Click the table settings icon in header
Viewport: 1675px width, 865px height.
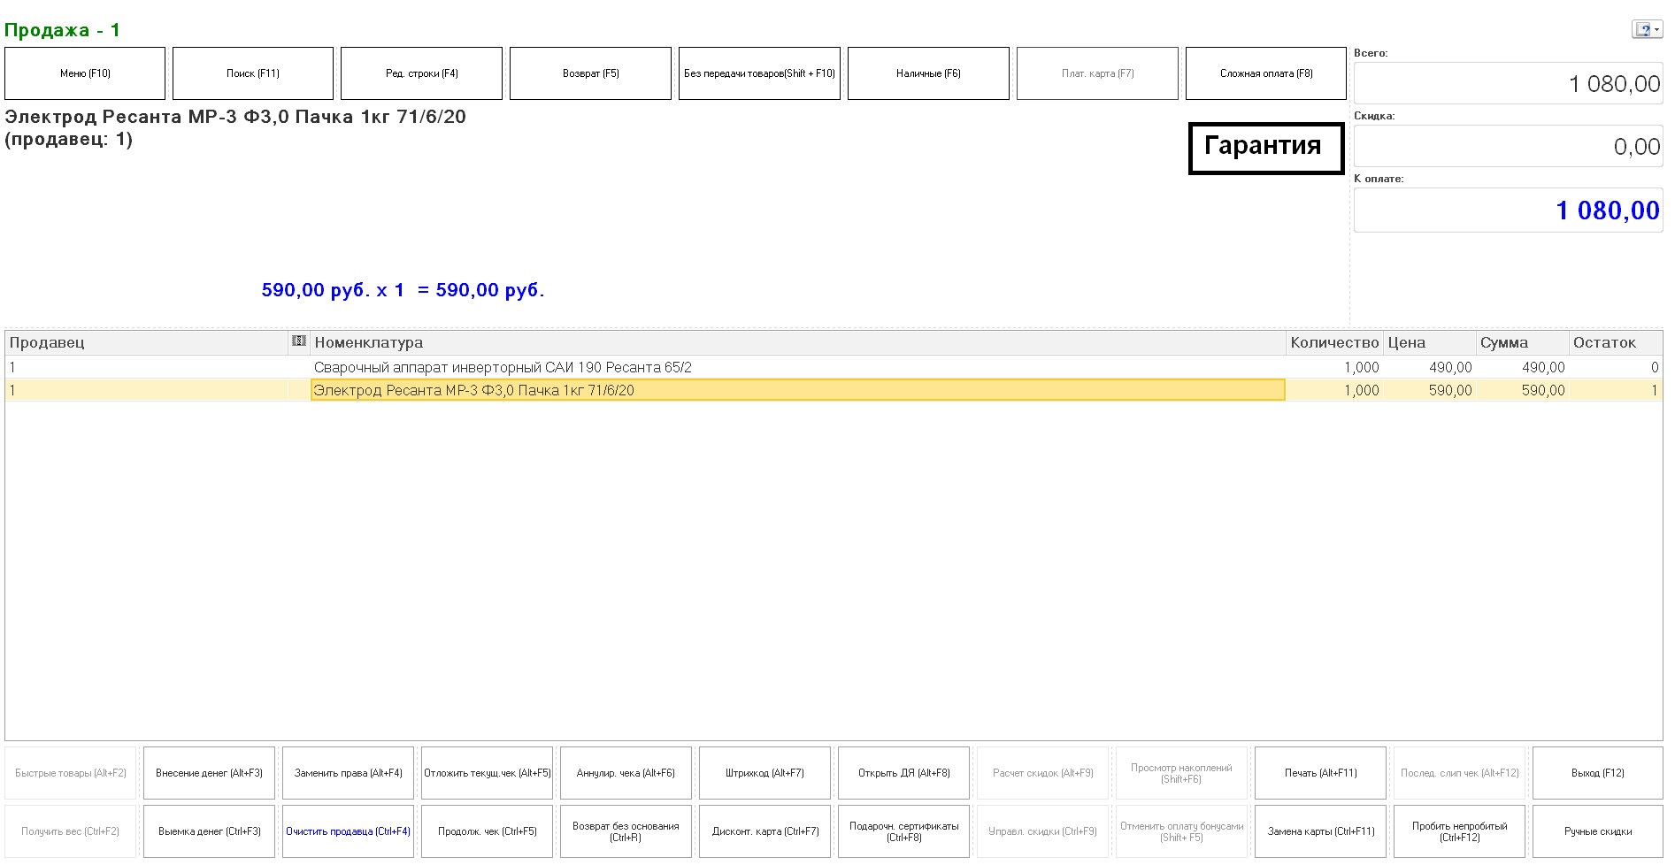pos(299,341)
